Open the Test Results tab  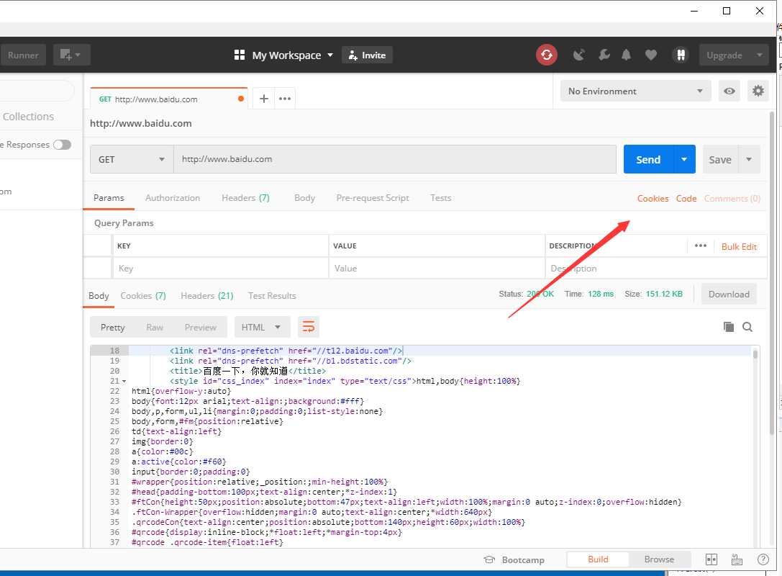tap(273, 295)
